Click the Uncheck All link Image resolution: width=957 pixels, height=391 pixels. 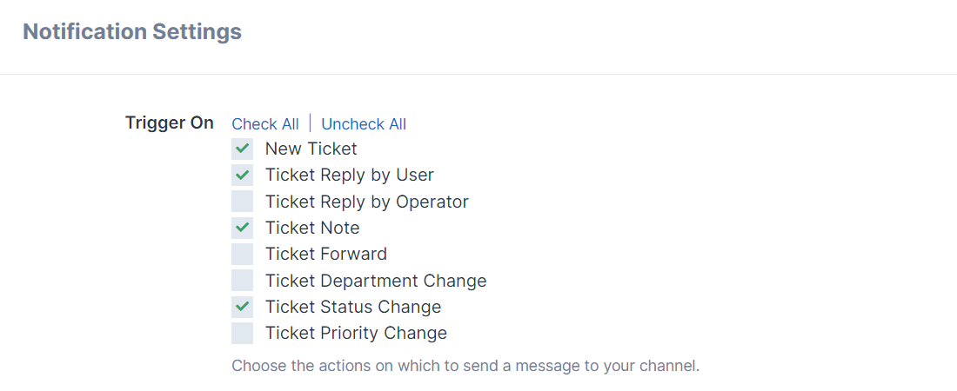(x=364, y=124)
